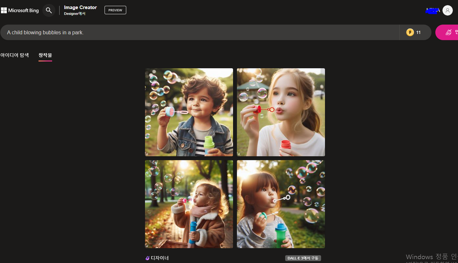Click the DALL·E 3에서 구동 badge
The width and height of the screenshot is (458, 263).
coord(303,258)
